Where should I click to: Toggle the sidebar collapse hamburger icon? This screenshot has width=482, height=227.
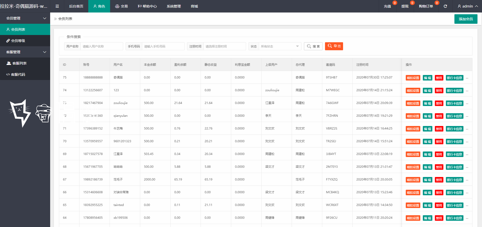click(57, 6)
